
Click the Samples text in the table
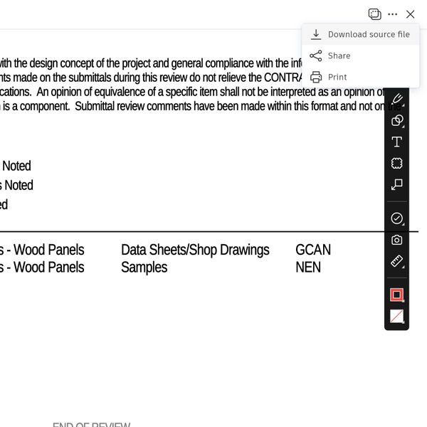click(x=144, y=268)
